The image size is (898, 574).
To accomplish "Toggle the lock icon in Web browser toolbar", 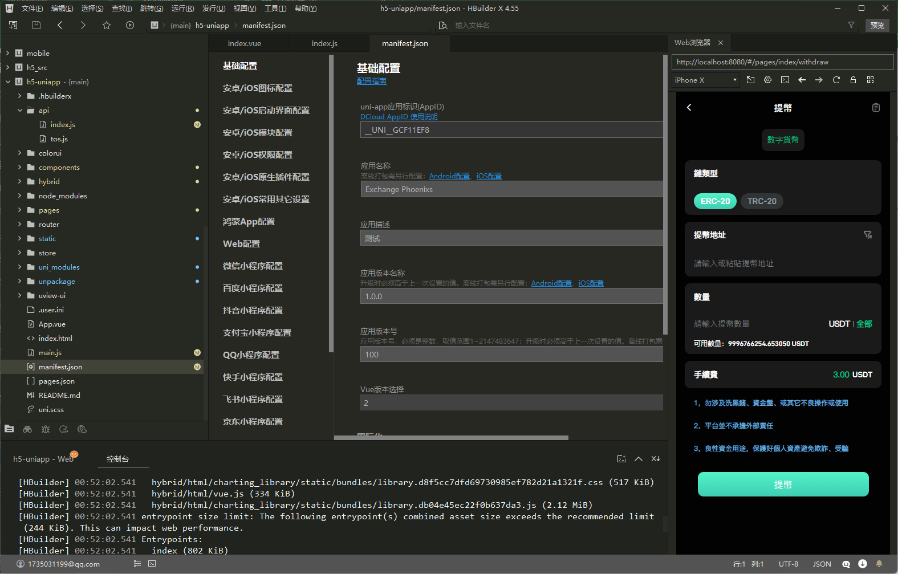I will (854, 80).
